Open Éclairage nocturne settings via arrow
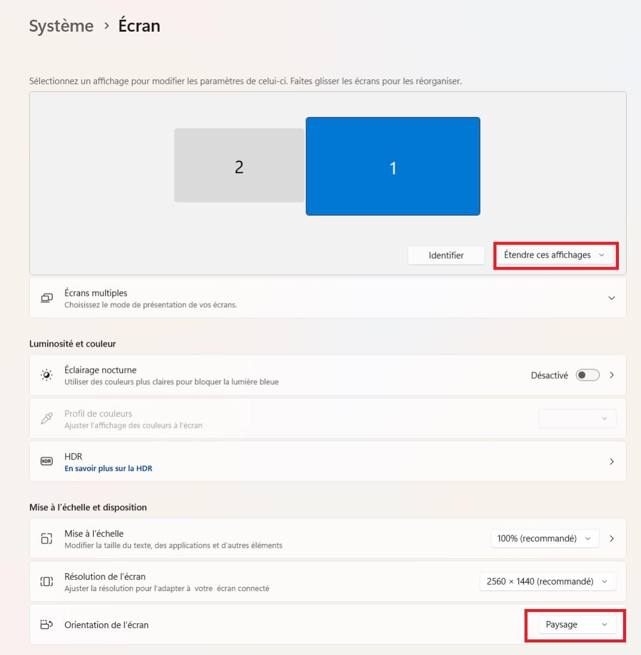Screen dimensions: 641x655 [x=611, y=375]
